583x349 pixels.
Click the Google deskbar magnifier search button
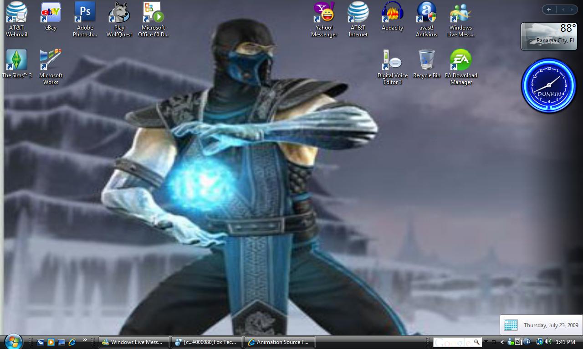[x=476, y=342]
